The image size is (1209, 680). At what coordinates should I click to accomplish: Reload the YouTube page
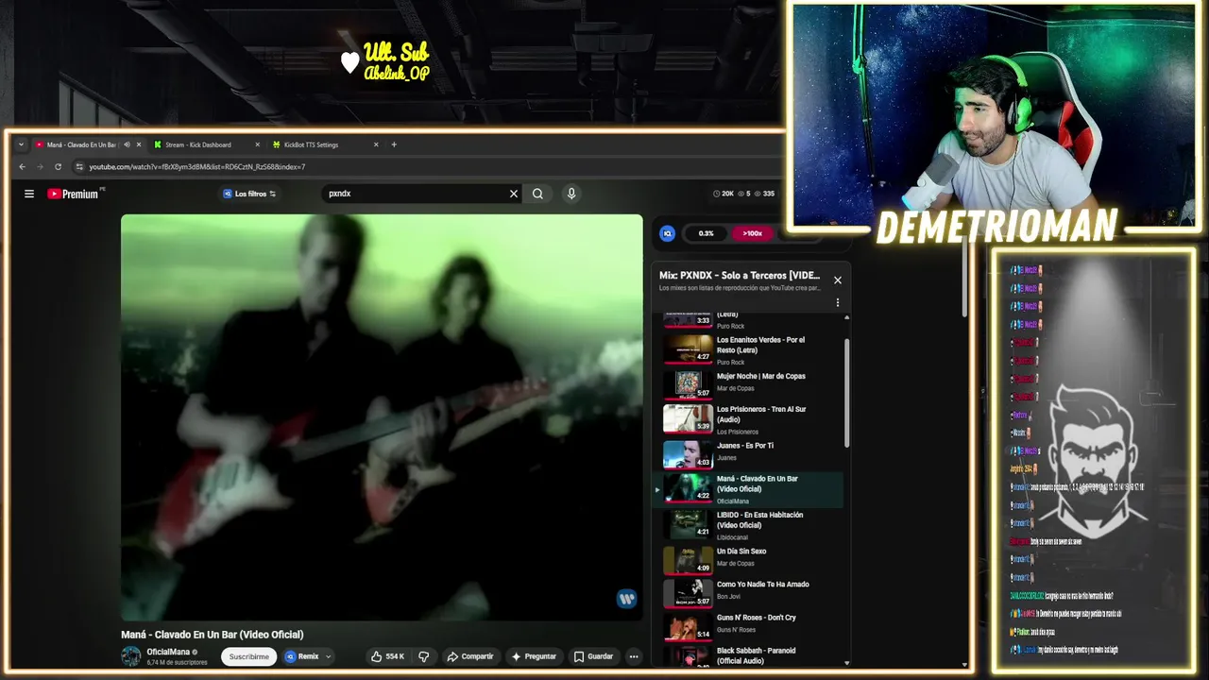tap(58, 166)
